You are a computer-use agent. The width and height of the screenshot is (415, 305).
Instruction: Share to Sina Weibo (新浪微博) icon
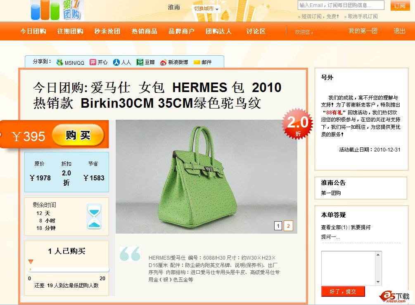click(163, 62)
